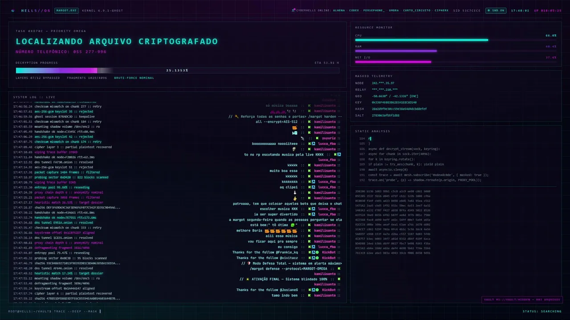Click the KEY value '0x336F4E0838...'
570x320 pixels.
(394, 102)
